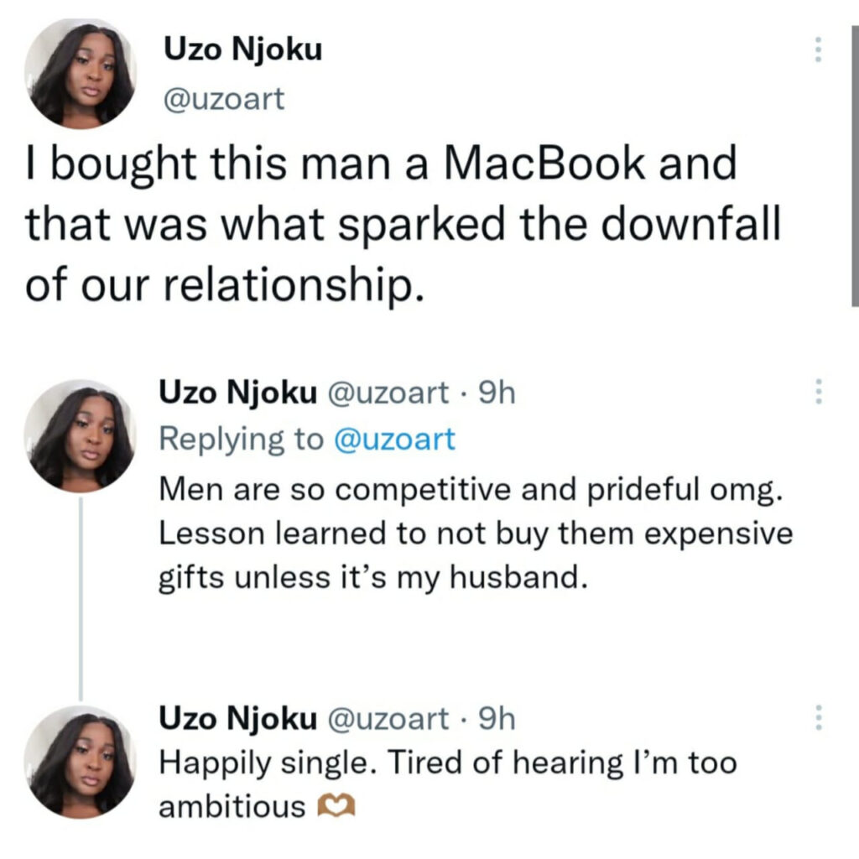Open the avatar beside the 'Replying to' tweet
859x859 pixels.
[x=81, y=436]
